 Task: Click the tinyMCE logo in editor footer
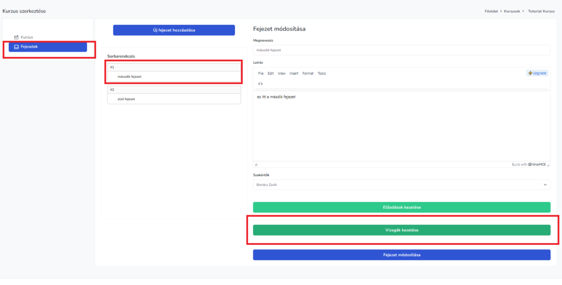click(537, 164)
